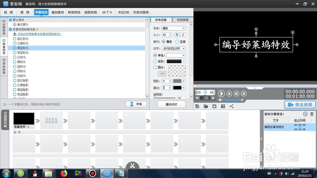Click the share icon below the preview
This screenshot has height=178, width=317.
point(232,106)
